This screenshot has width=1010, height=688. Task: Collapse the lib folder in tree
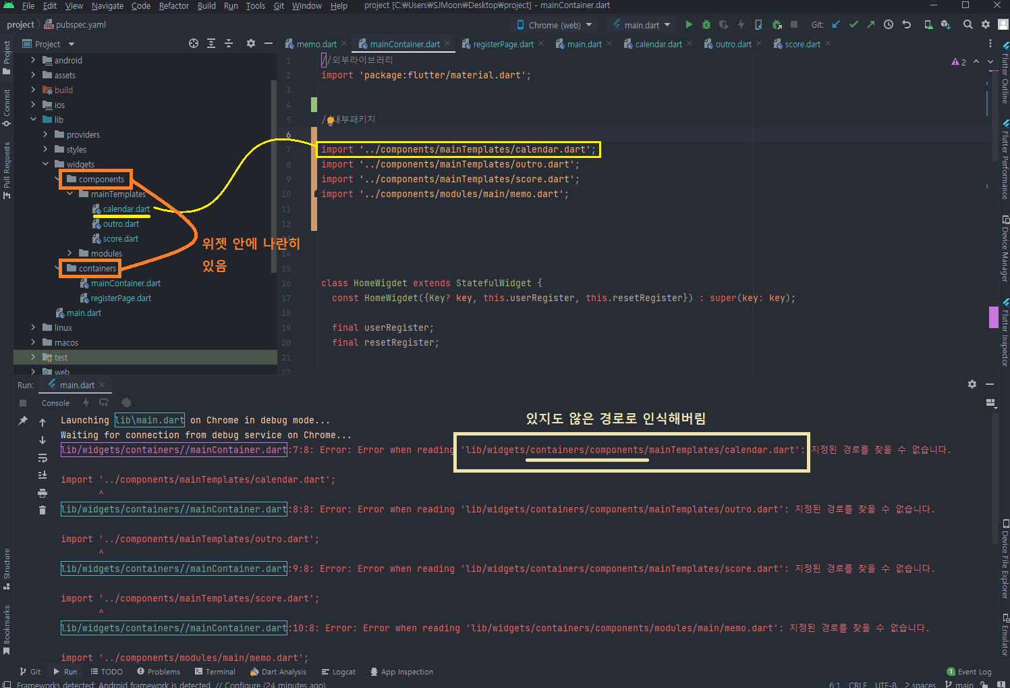coord(33,120)
